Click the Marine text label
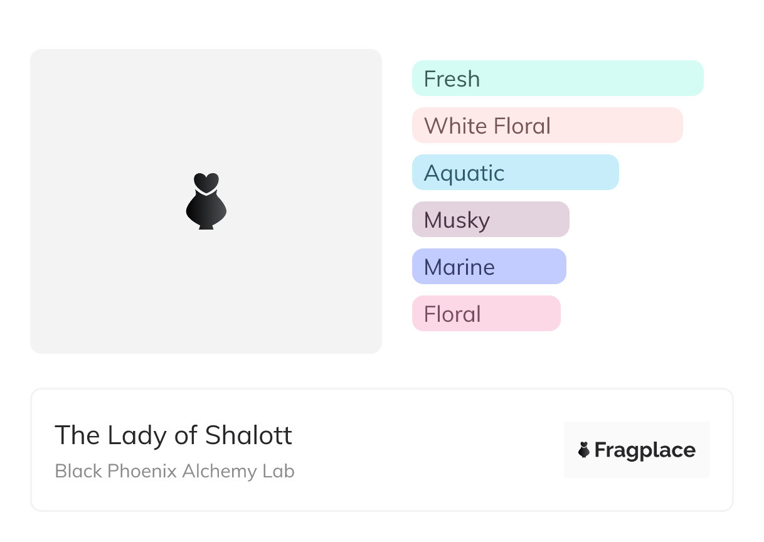 pyautogui.click(x=459, y=267)
